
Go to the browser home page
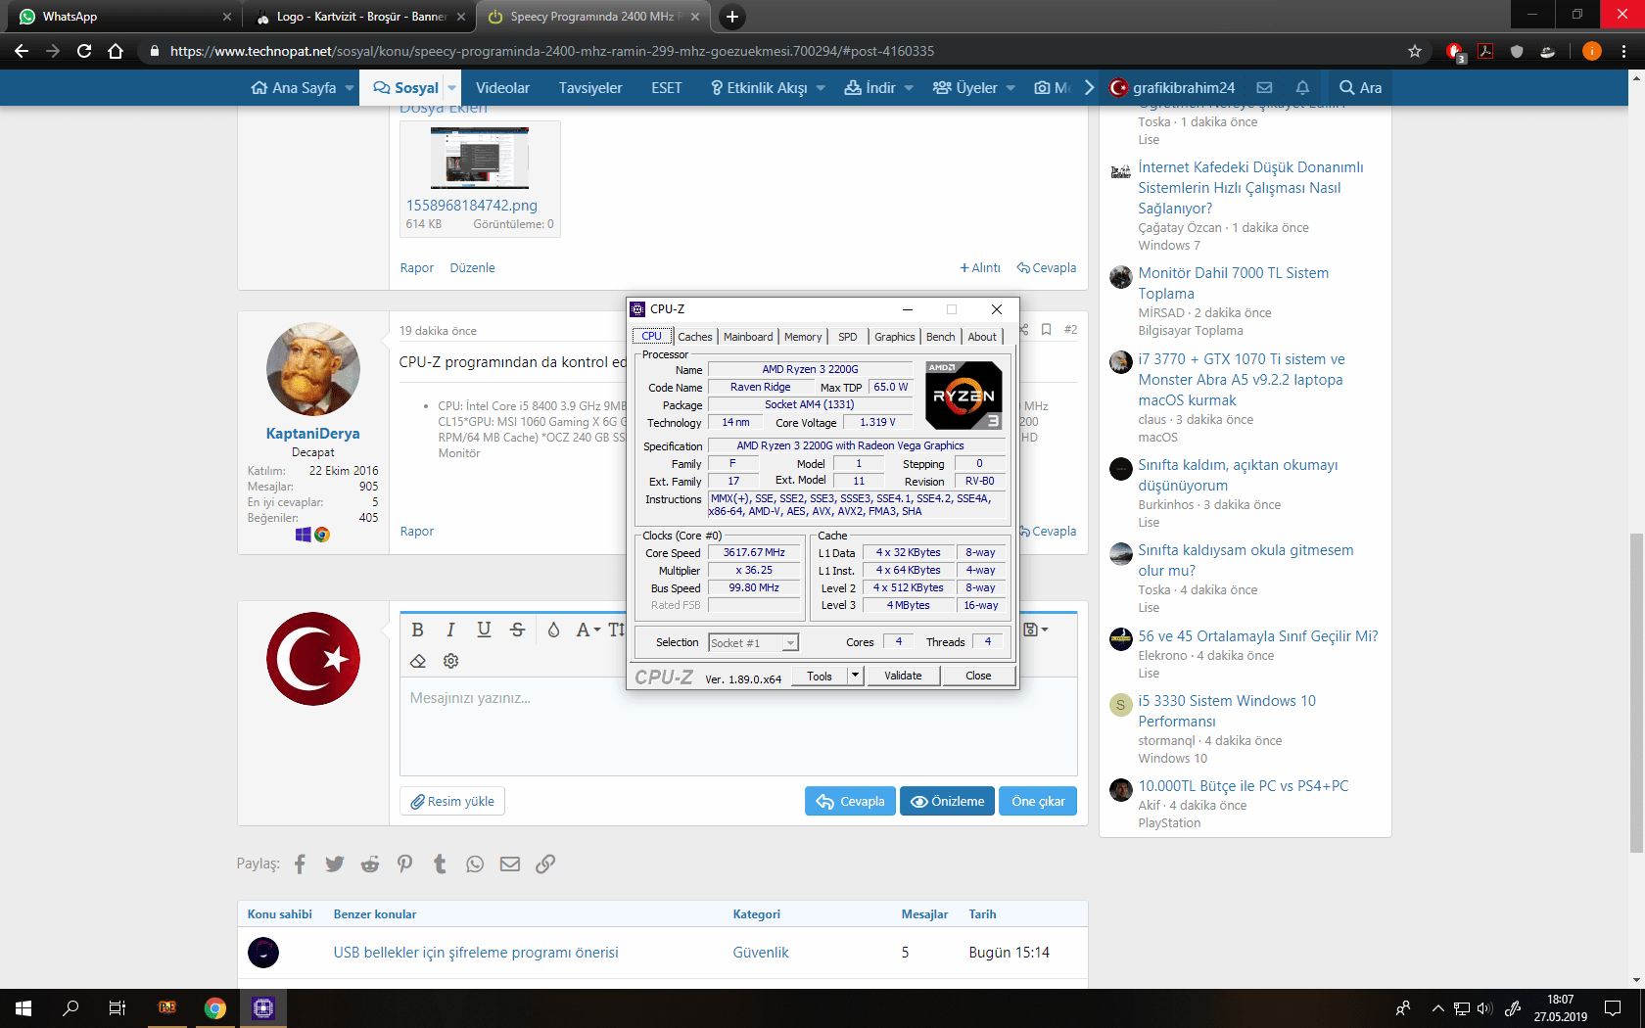point(116,51)
